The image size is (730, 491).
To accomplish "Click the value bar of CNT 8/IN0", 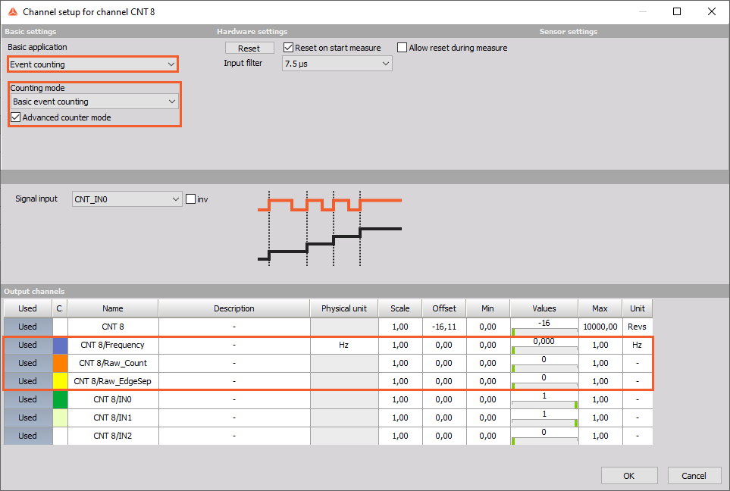I will [544, 399].
